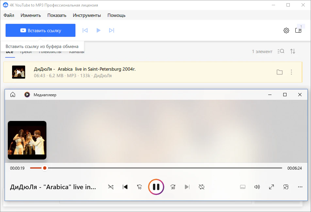
Task: Toggle shuffle in Медиаплеер
Action: pos(111,187)
